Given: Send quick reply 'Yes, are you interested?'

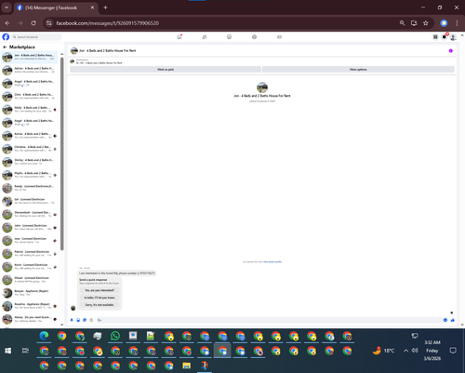Looking at the screenshot, I should pyautogui.click(x=100, y=290).
